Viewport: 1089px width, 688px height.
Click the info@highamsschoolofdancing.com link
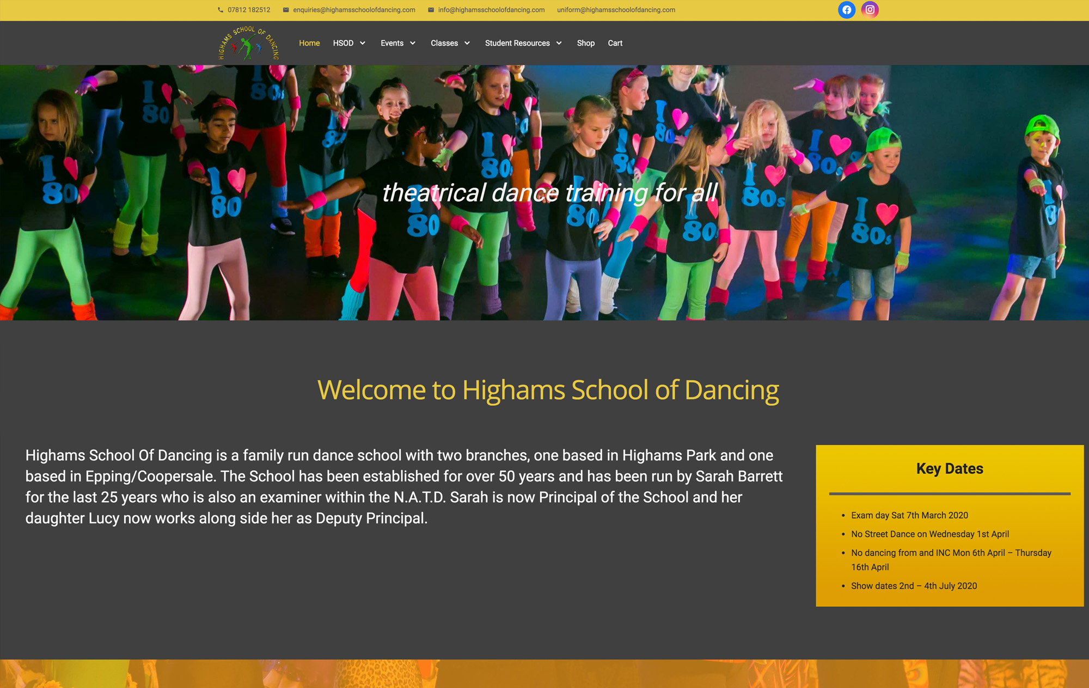491,10
